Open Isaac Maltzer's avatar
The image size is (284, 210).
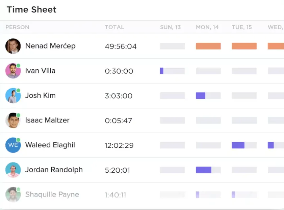click(x=13, y=120)
